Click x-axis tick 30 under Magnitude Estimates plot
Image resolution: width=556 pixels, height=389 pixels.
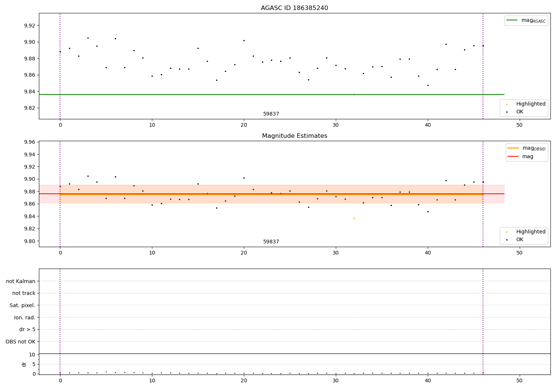coord(336,253)
